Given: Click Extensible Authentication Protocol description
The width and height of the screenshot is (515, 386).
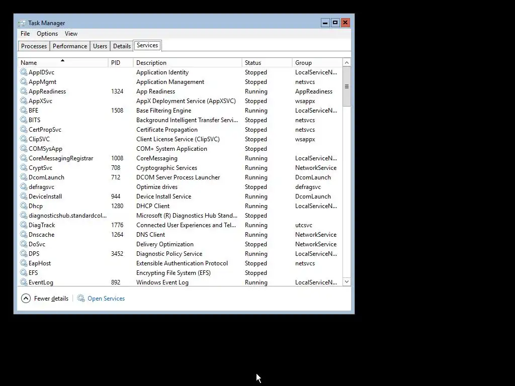Looking at the screenshot, I should click(182, 263).
